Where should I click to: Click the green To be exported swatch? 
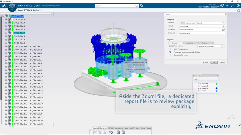pyautogui.click(x=216, y=83)
